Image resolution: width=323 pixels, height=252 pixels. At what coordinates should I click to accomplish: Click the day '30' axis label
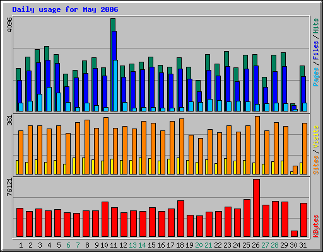tap(293, 245)
